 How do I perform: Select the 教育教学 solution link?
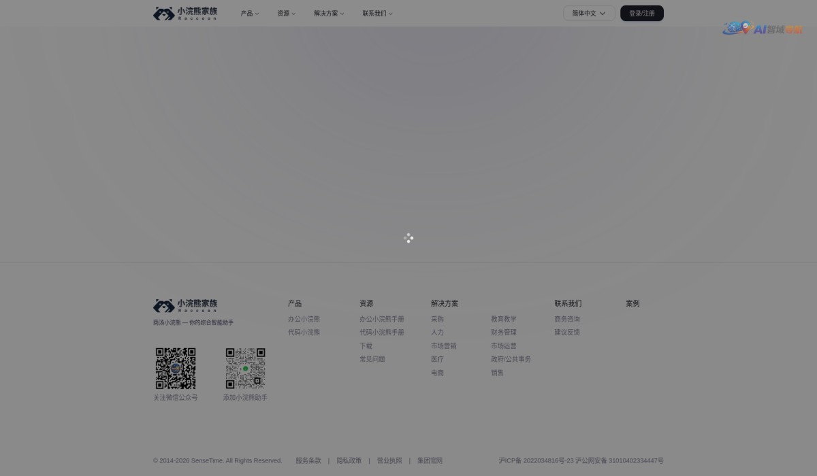504,318
